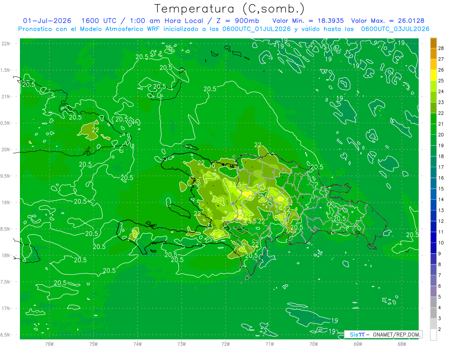
Task: Click the gray band between 3 and 4
Action: tap(433, 313)
